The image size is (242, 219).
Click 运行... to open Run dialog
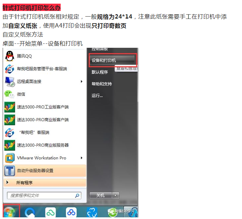click(x=97, y=96)
